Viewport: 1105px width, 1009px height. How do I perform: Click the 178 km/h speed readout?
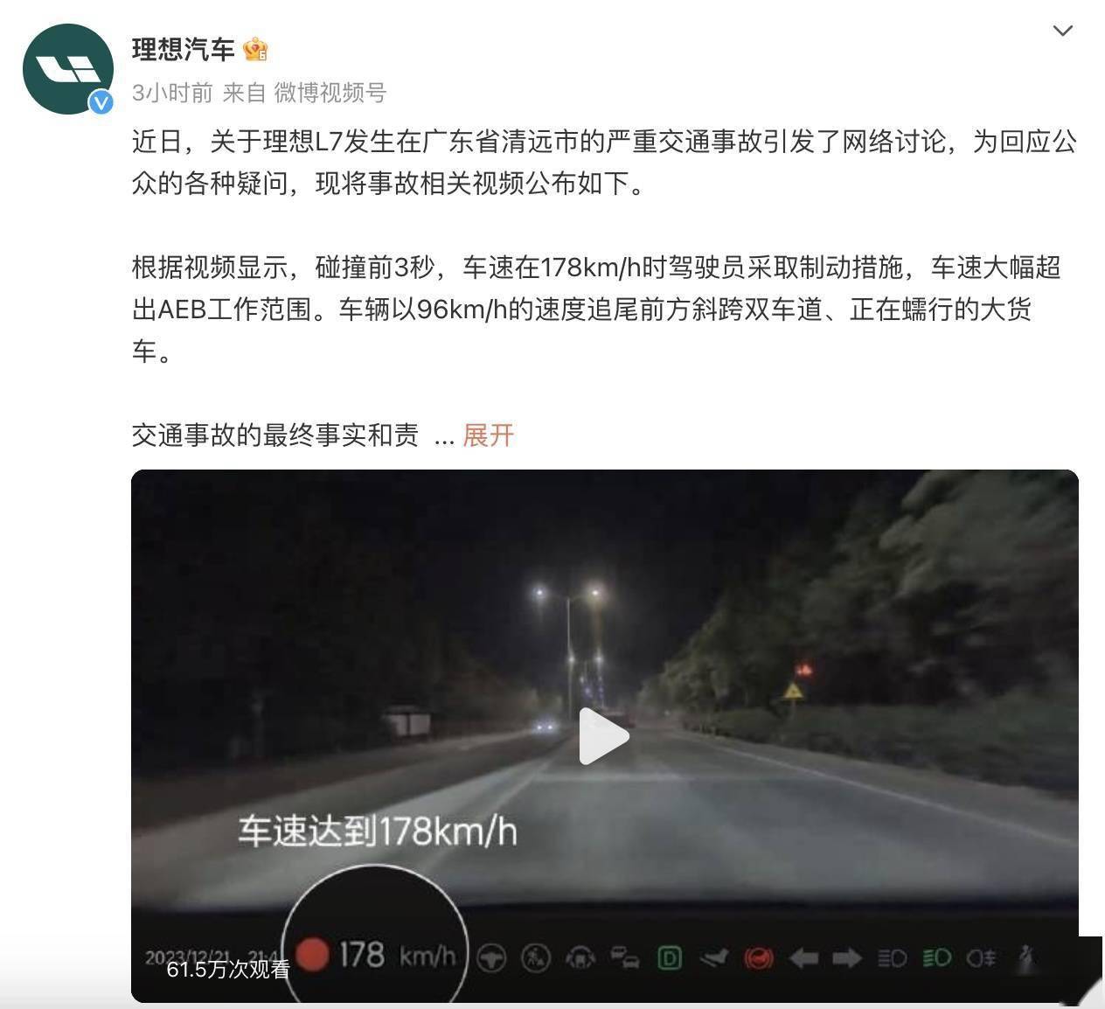(x=397, y=955)
